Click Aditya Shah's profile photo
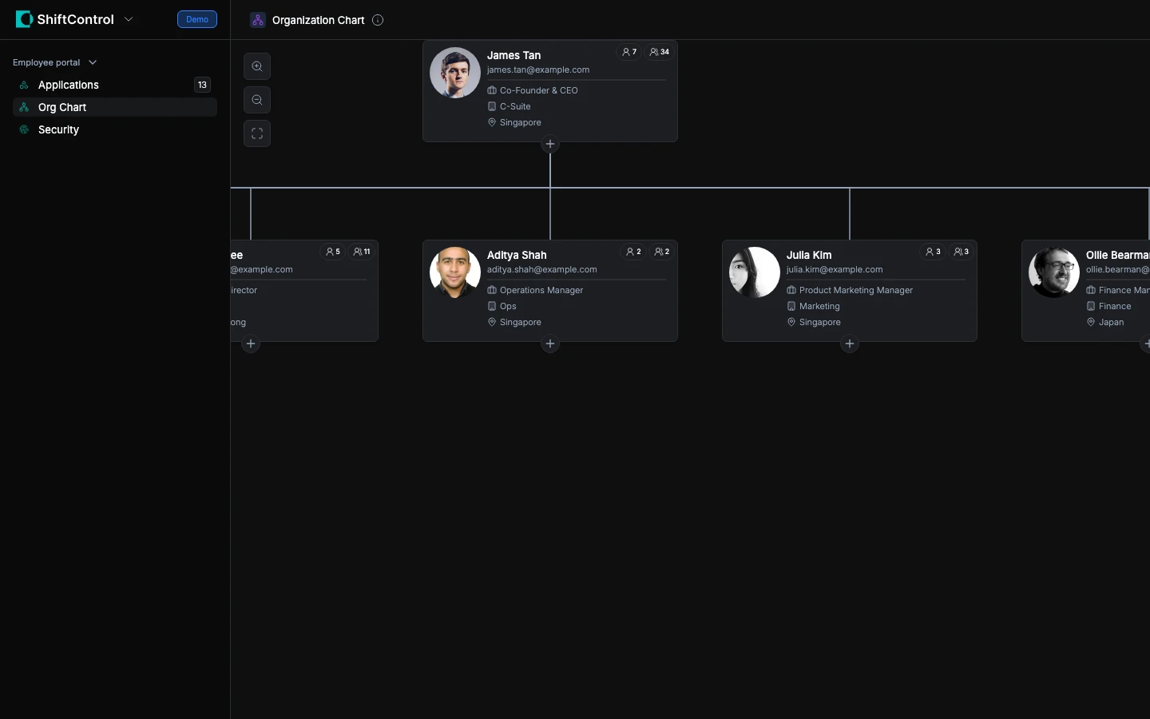This screenshot has height=719, width=1150. tap(455, 272)
